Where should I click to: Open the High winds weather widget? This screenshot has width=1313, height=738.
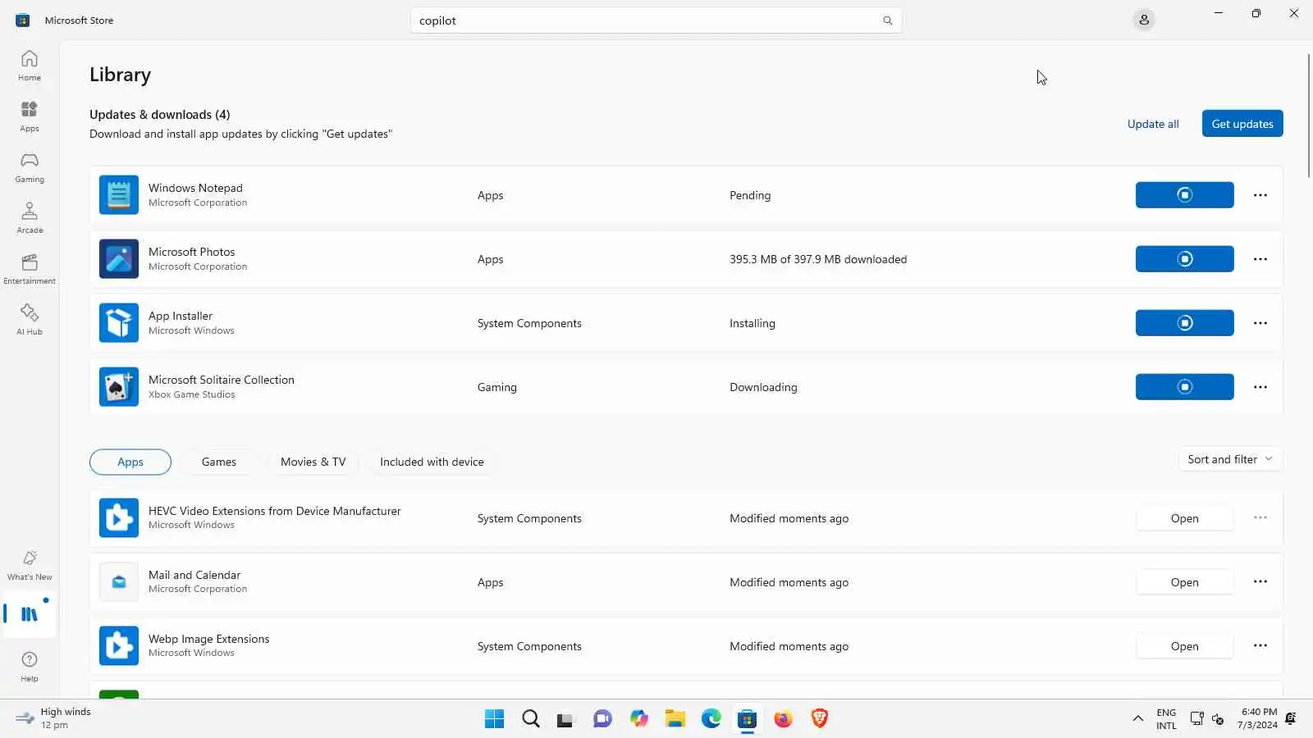coord(53,718)
